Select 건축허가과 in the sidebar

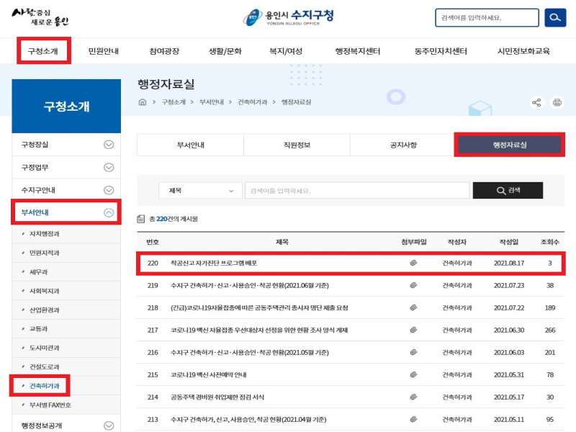pos(44,387)
